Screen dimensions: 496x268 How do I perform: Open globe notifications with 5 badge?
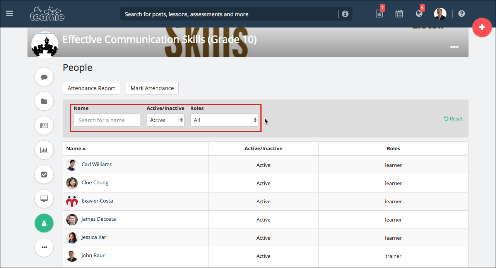coord(419,14)
